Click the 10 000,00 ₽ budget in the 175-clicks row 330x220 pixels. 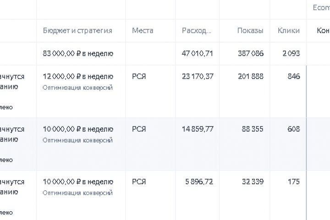click(x=77, y=182)
